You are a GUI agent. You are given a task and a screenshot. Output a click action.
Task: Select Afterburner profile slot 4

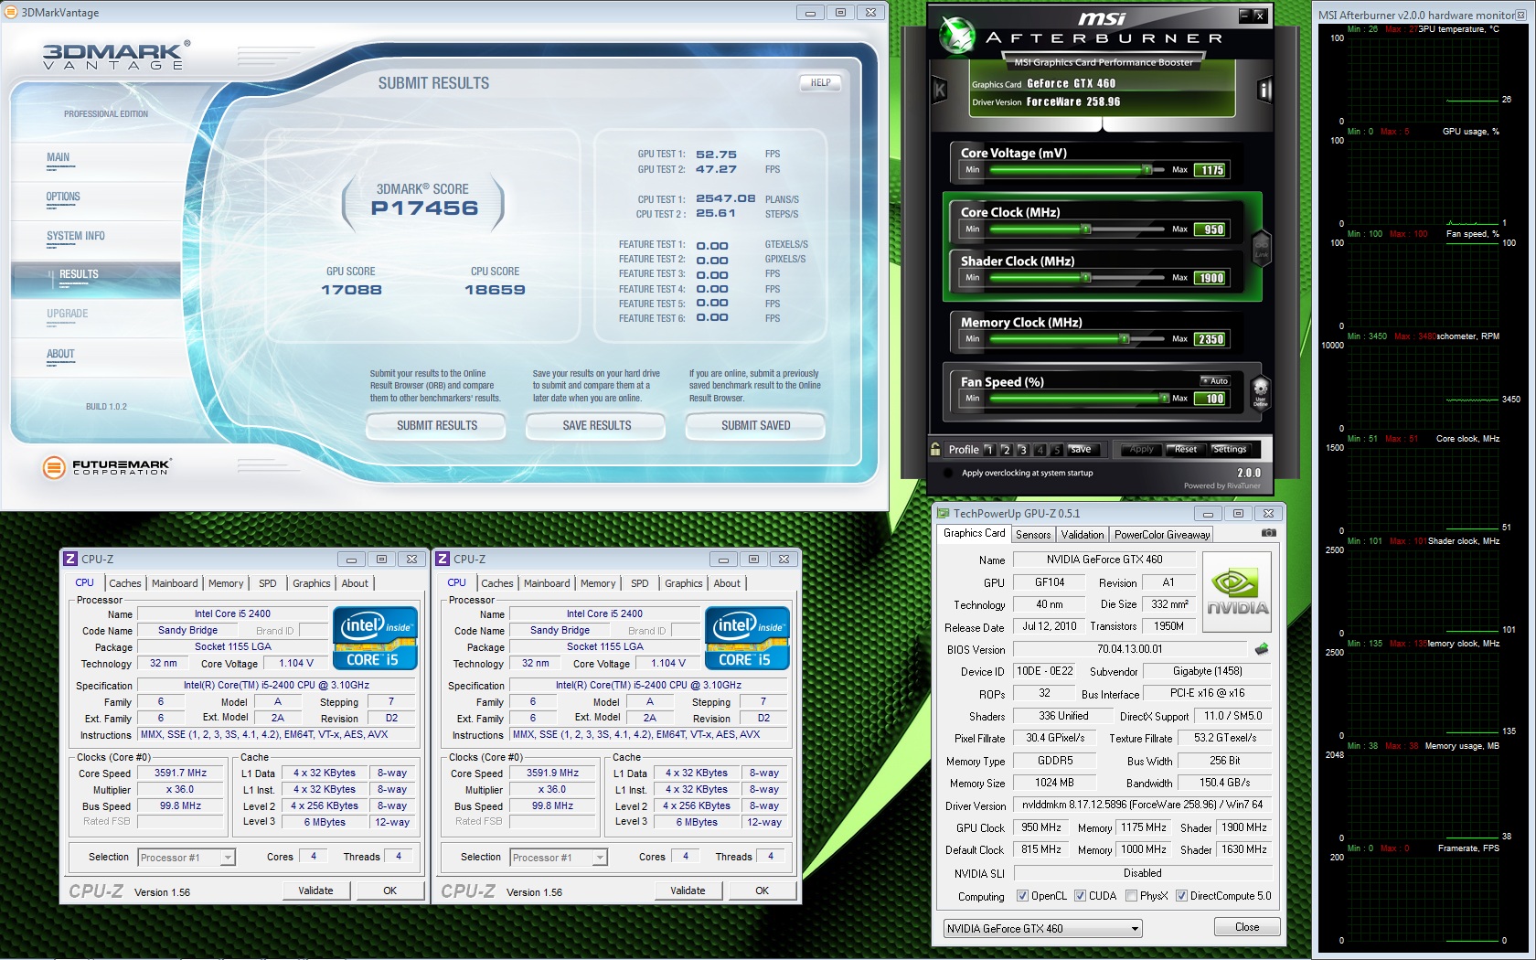tap(1040, 450)
